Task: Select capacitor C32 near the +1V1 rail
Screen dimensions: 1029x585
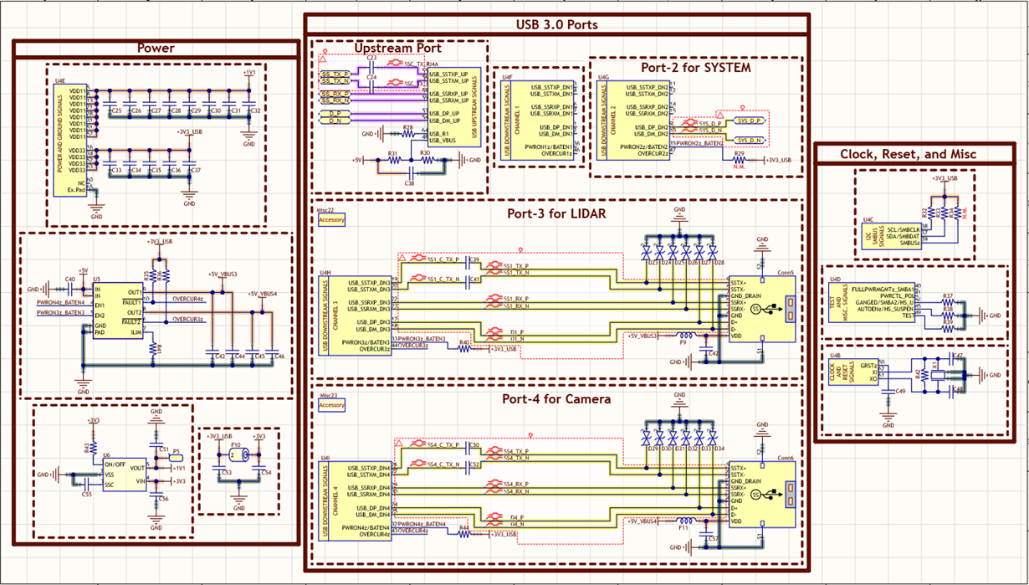Action: point(249,102)
